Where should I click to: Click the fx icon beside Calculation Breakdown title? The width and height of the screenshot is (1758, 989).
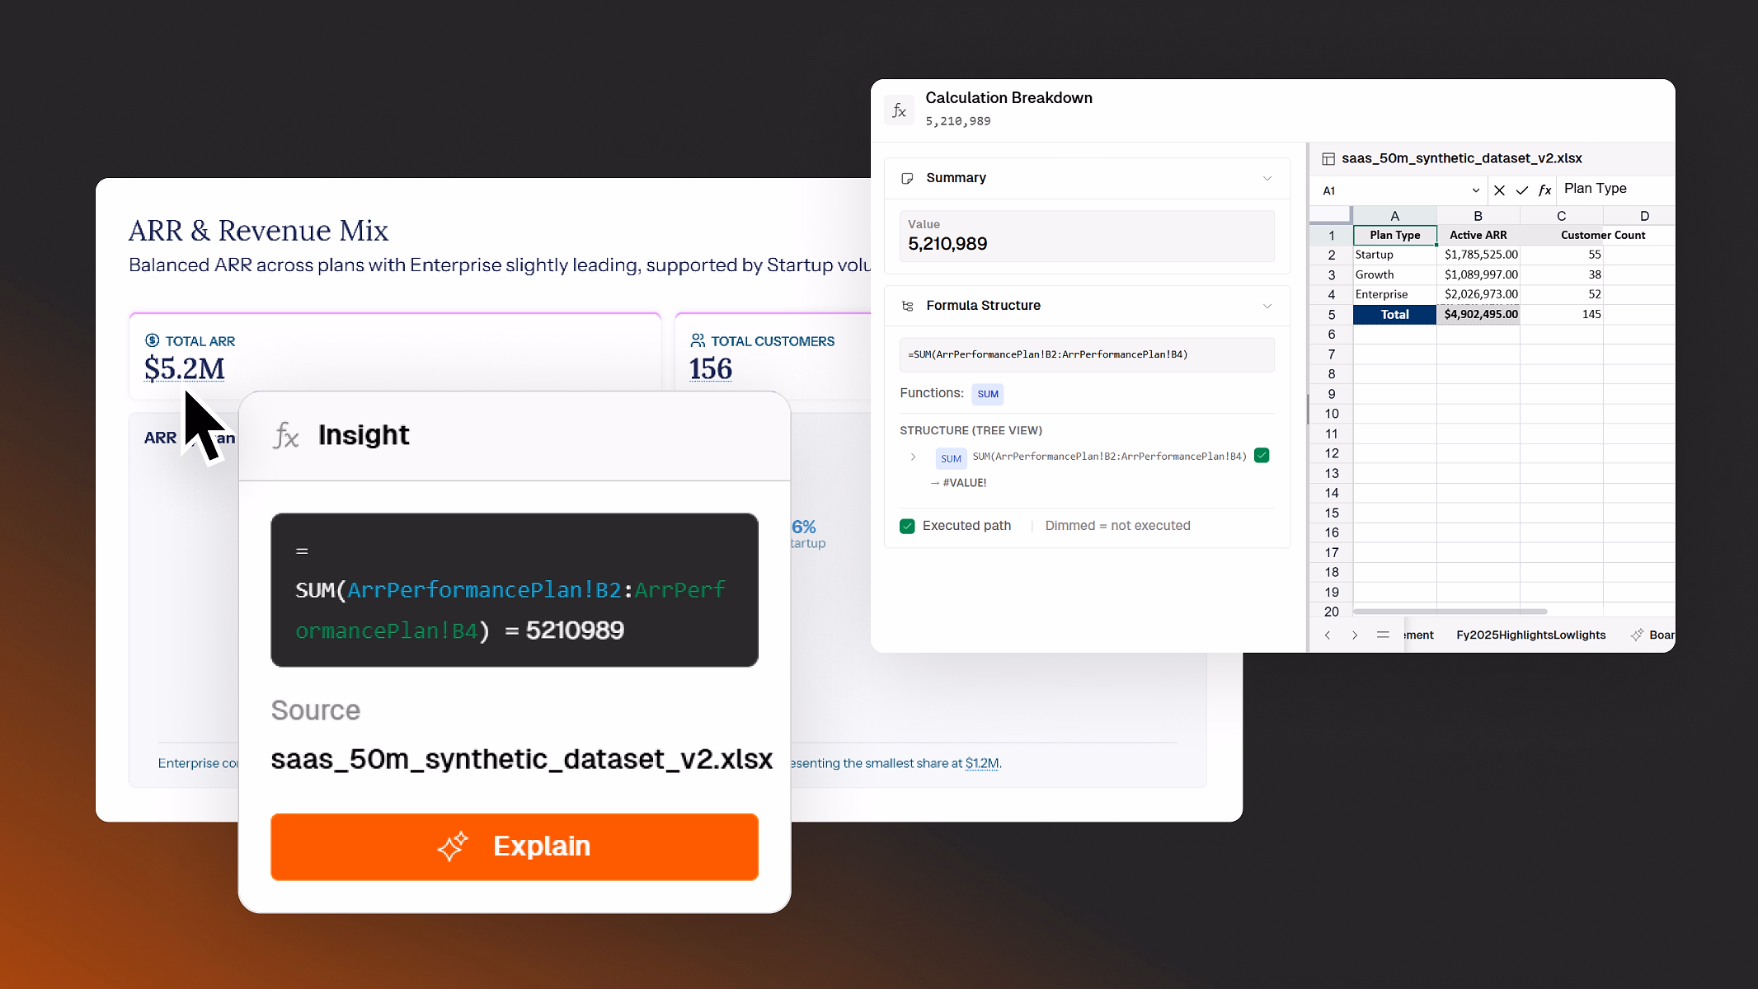[899, 110]
